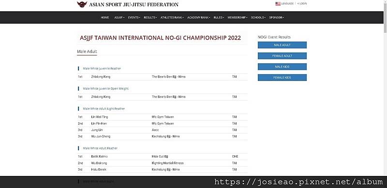Click the CHE country code for Batik Kelmo
This screenshot has height=188, width=387.
(235, 157)
